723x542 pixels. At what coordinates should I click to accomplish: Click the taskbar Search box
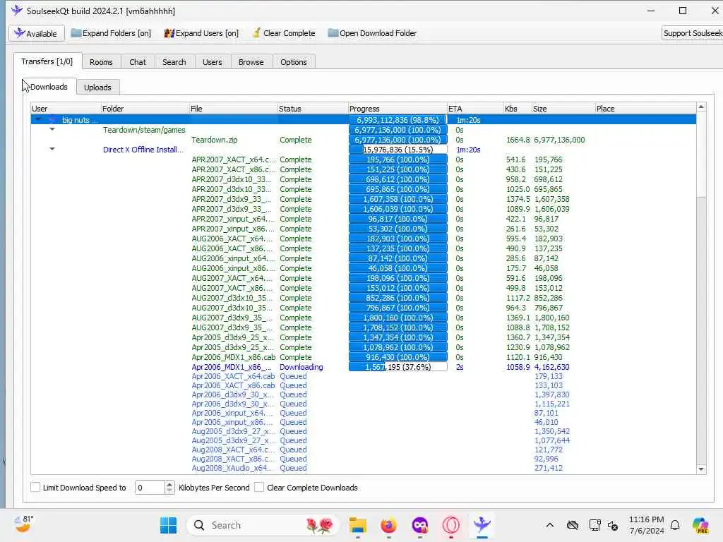[x=263, y=525]
